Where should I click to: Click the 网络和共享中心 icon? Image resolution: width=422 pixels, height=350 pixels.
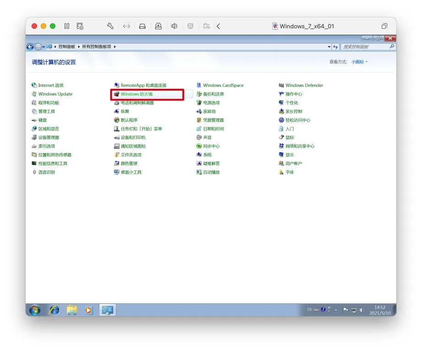281,146
